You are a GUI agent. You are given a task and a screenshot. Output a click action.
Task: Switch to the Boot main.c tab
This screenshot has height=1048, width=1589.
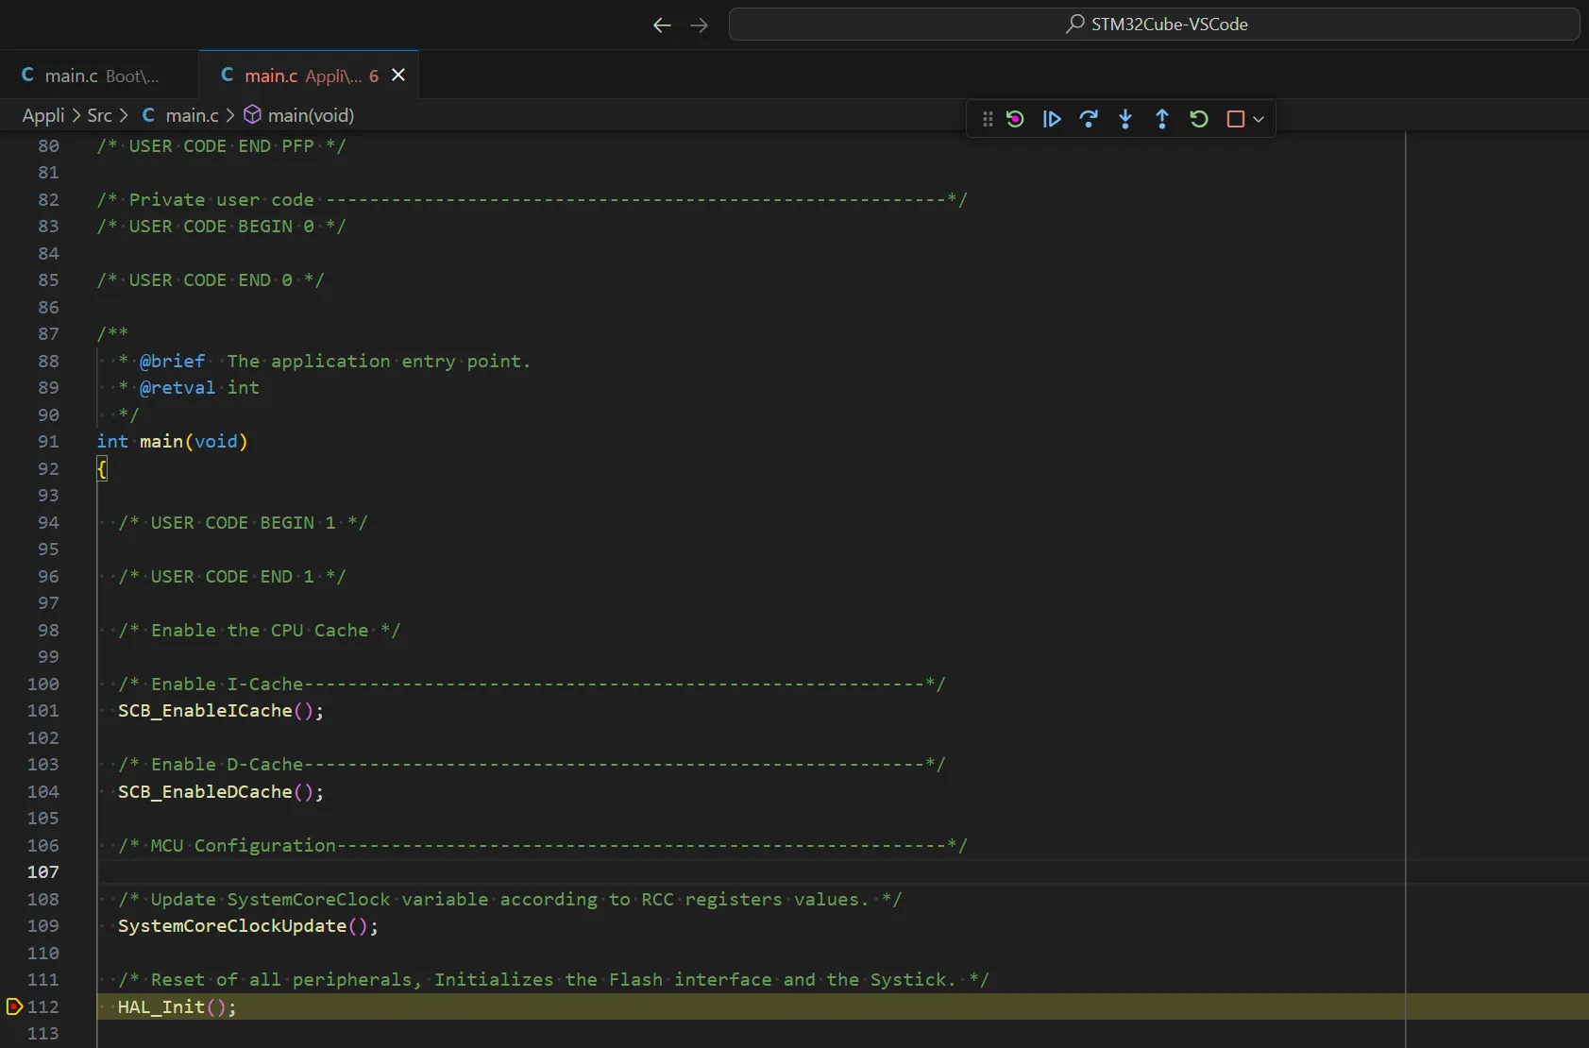point(94,75)
